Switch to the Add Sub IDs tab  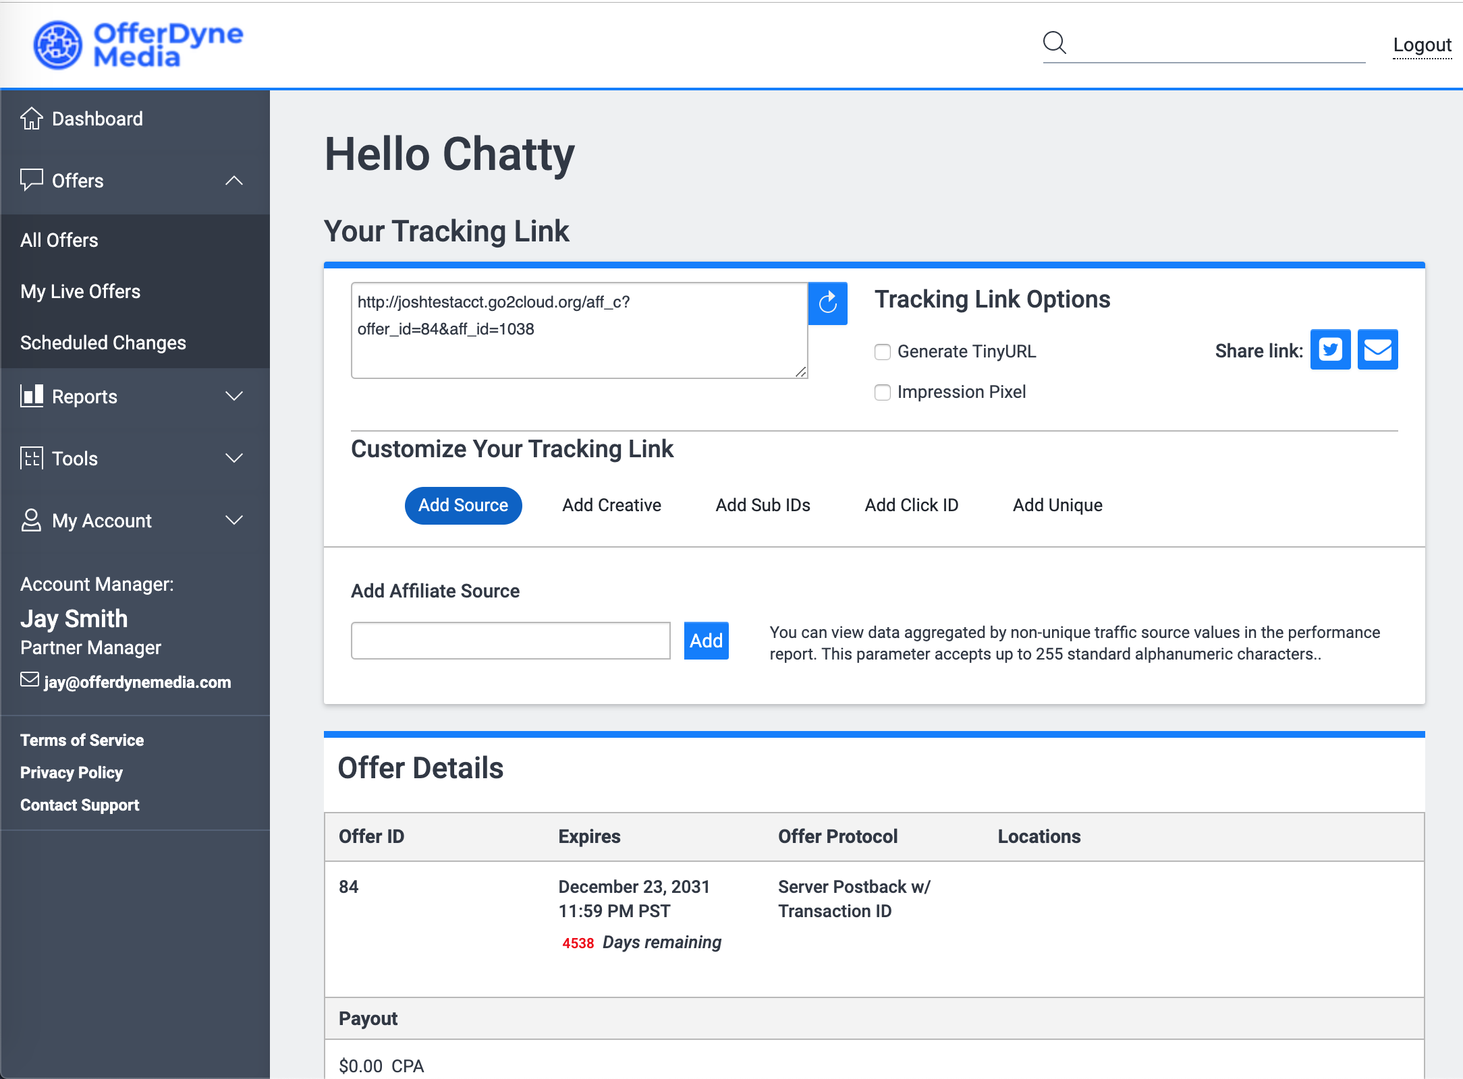coord(763,505)
